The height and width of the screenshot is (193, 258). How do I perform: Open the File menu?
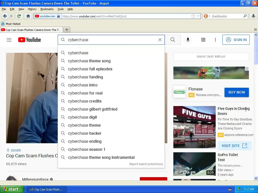point(4,9)
